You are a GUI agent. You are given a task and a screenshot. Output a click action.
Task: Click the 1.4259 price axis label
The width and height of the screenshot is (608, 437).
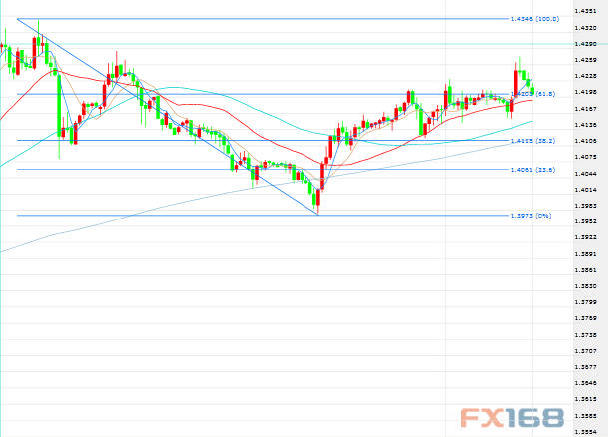click(585, 60)
